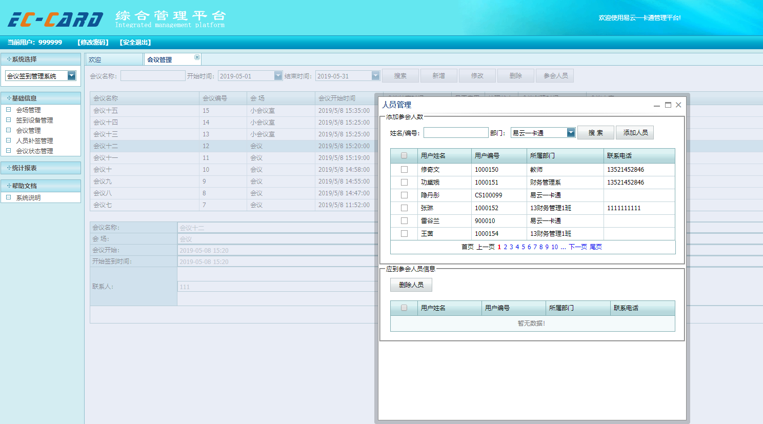The width and height of the screenshot is (763, 424).
Task: Open 签到设备管理 in the sidebar
Action: coord(34,120)
